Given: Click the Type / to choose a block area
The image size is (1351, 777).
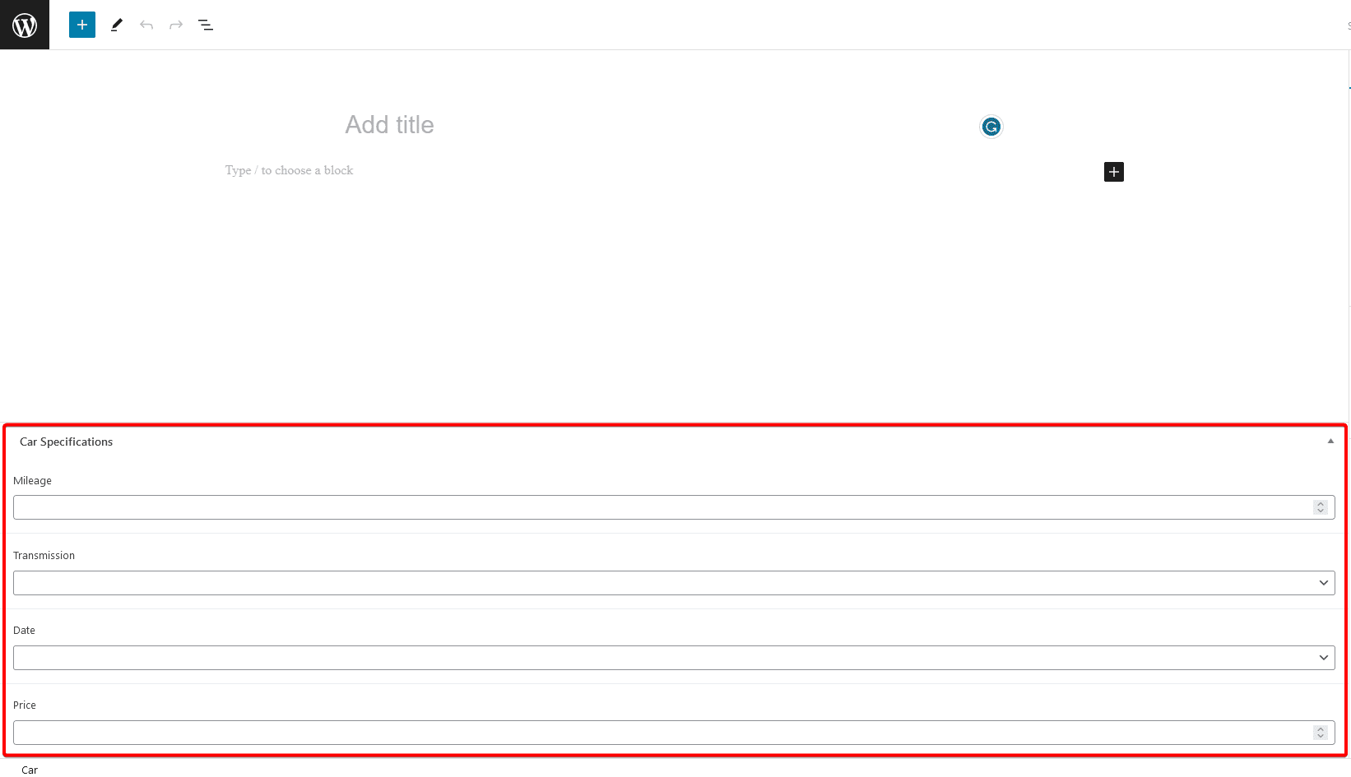Looking at the screenshot, I should pos(289,170).
